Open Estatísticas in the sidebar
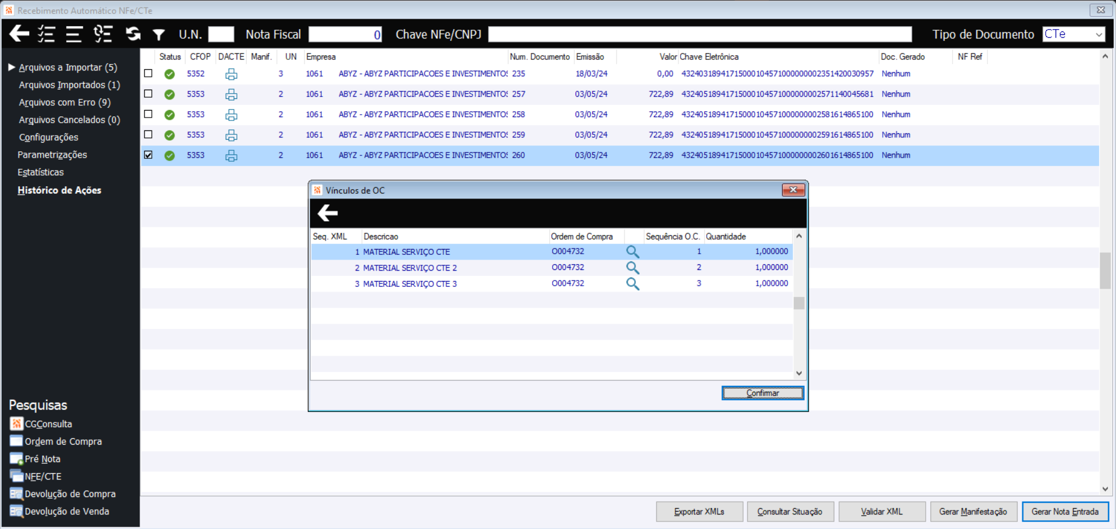 pos(41,172)
